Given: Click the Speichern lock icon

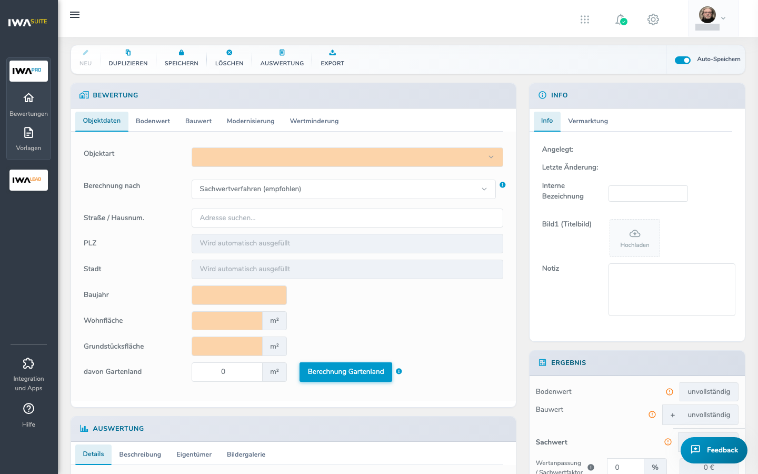Looking at the screenshot, I should (x=181, y=53).
